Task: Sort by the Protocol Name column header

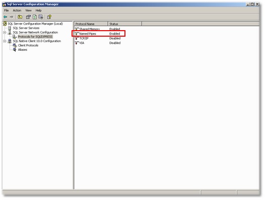Action: pos(91,24)
